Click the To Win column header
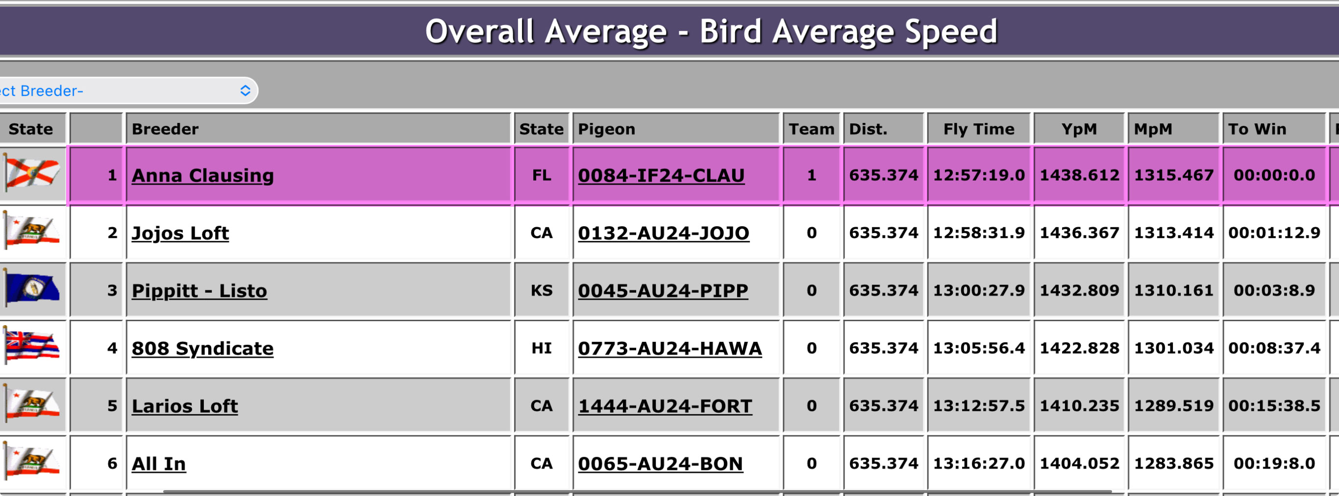1339x496 pixels. pyautogui.click(x=1256, y=129)
